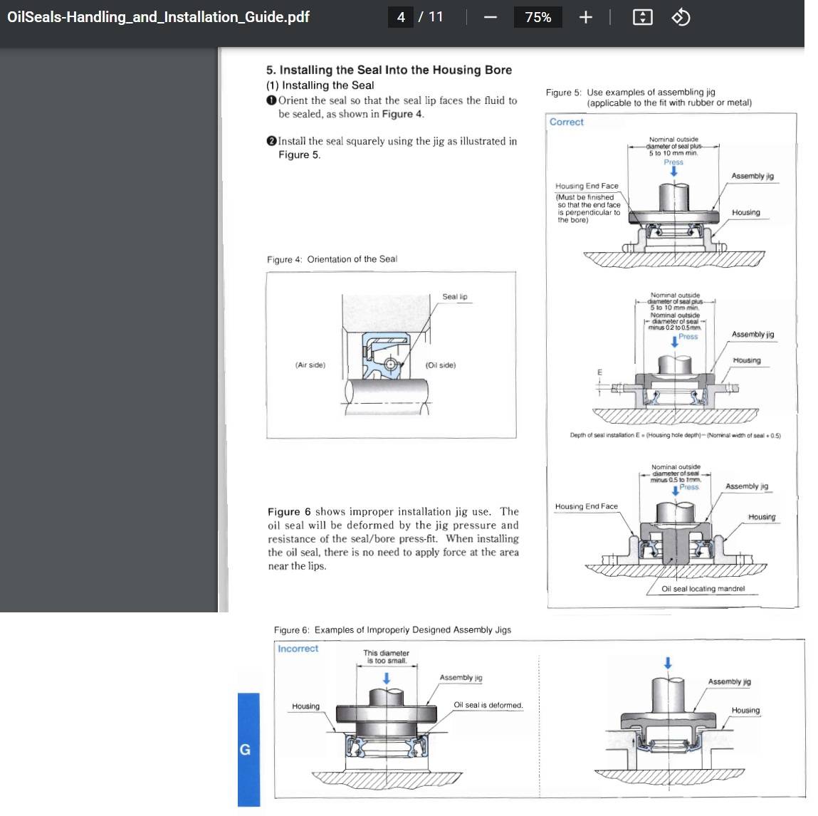Click the 'This diameter is too small.' note
Viewport: 818px width, 816px height.
tap(386, 657)
